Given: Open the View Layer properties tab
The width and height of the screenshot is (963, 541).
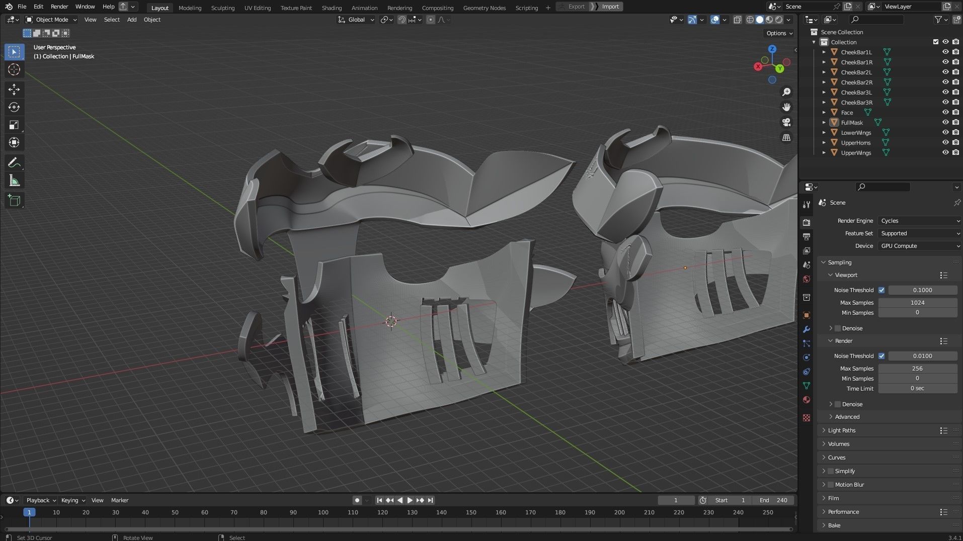Looking at the screenshot, I should [807, 250].
